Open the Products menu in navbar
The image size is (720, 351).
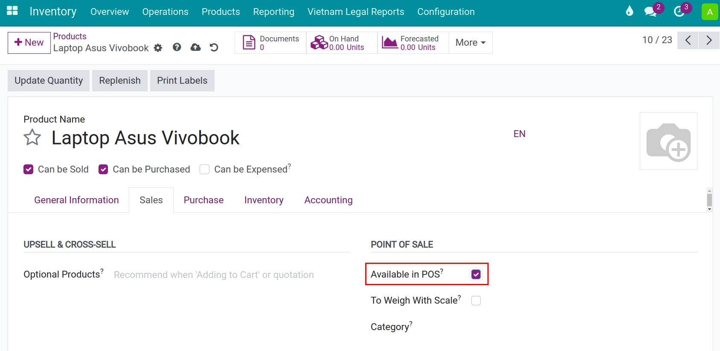click(221, 12)
